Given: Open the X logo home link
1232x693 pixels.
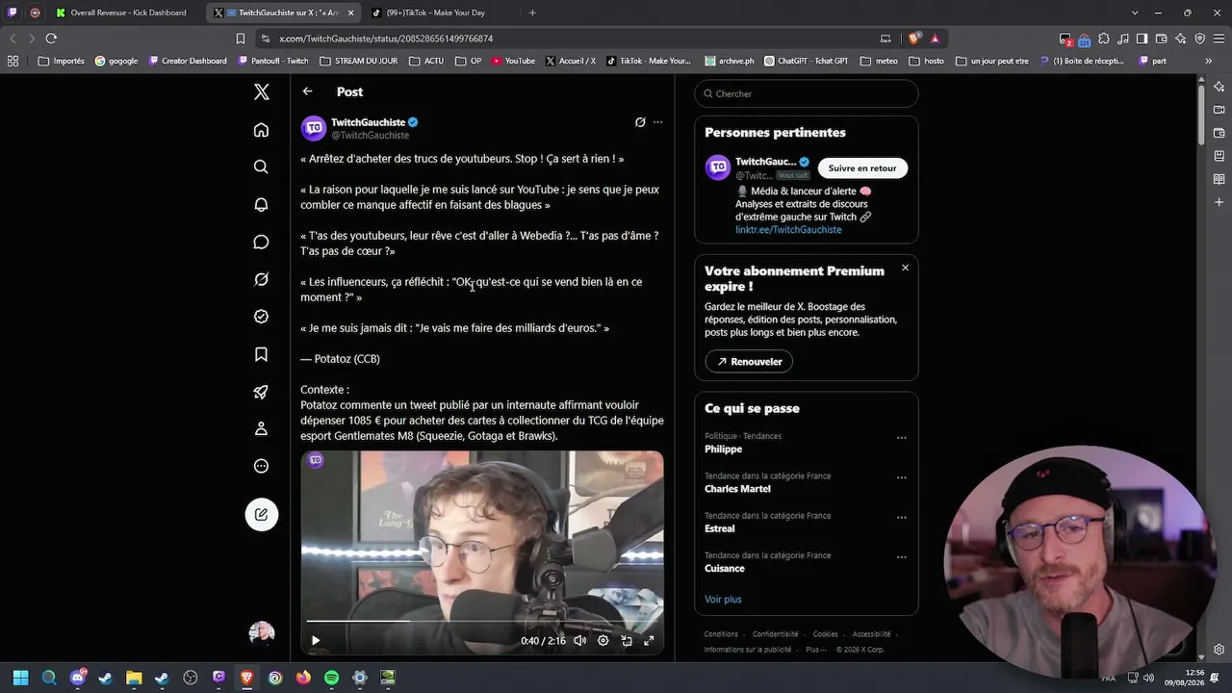Looking at the screenshot, I should pyautogui.click(x=261, y=91).
